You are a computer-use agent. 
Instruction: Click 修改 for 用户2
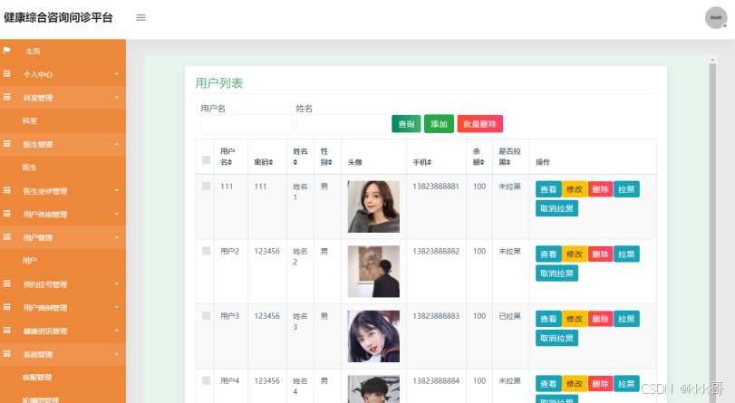[x=575, y=254]
